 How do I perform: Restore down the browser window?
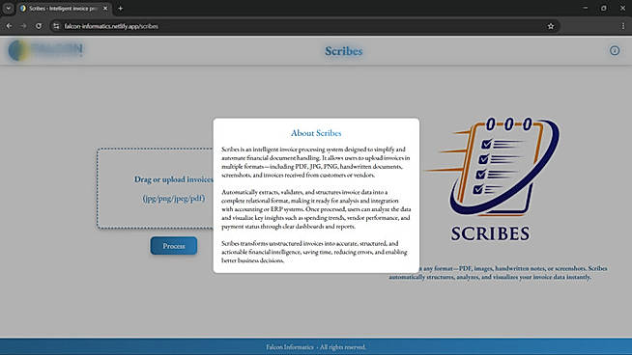coord(603,8)
